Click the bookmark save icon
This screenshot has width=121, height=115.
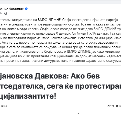(x=117, y=106)
